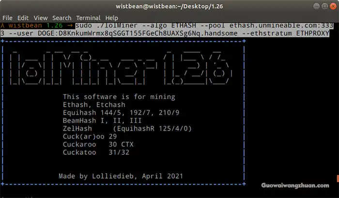Click the green '1.26' directory in prompt
This screenshot has height=198, width=339.
pyautogui.click(x=54, y=26)
